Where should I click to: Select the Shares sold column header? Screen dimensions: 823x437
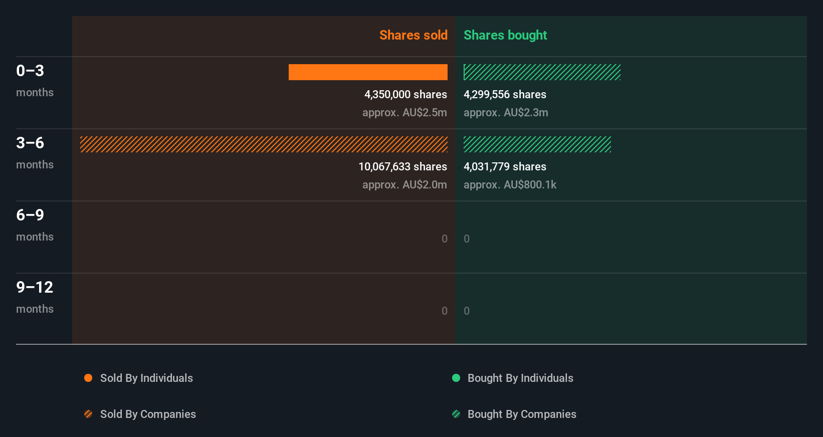pyautogui.click(x=413, y=35)
